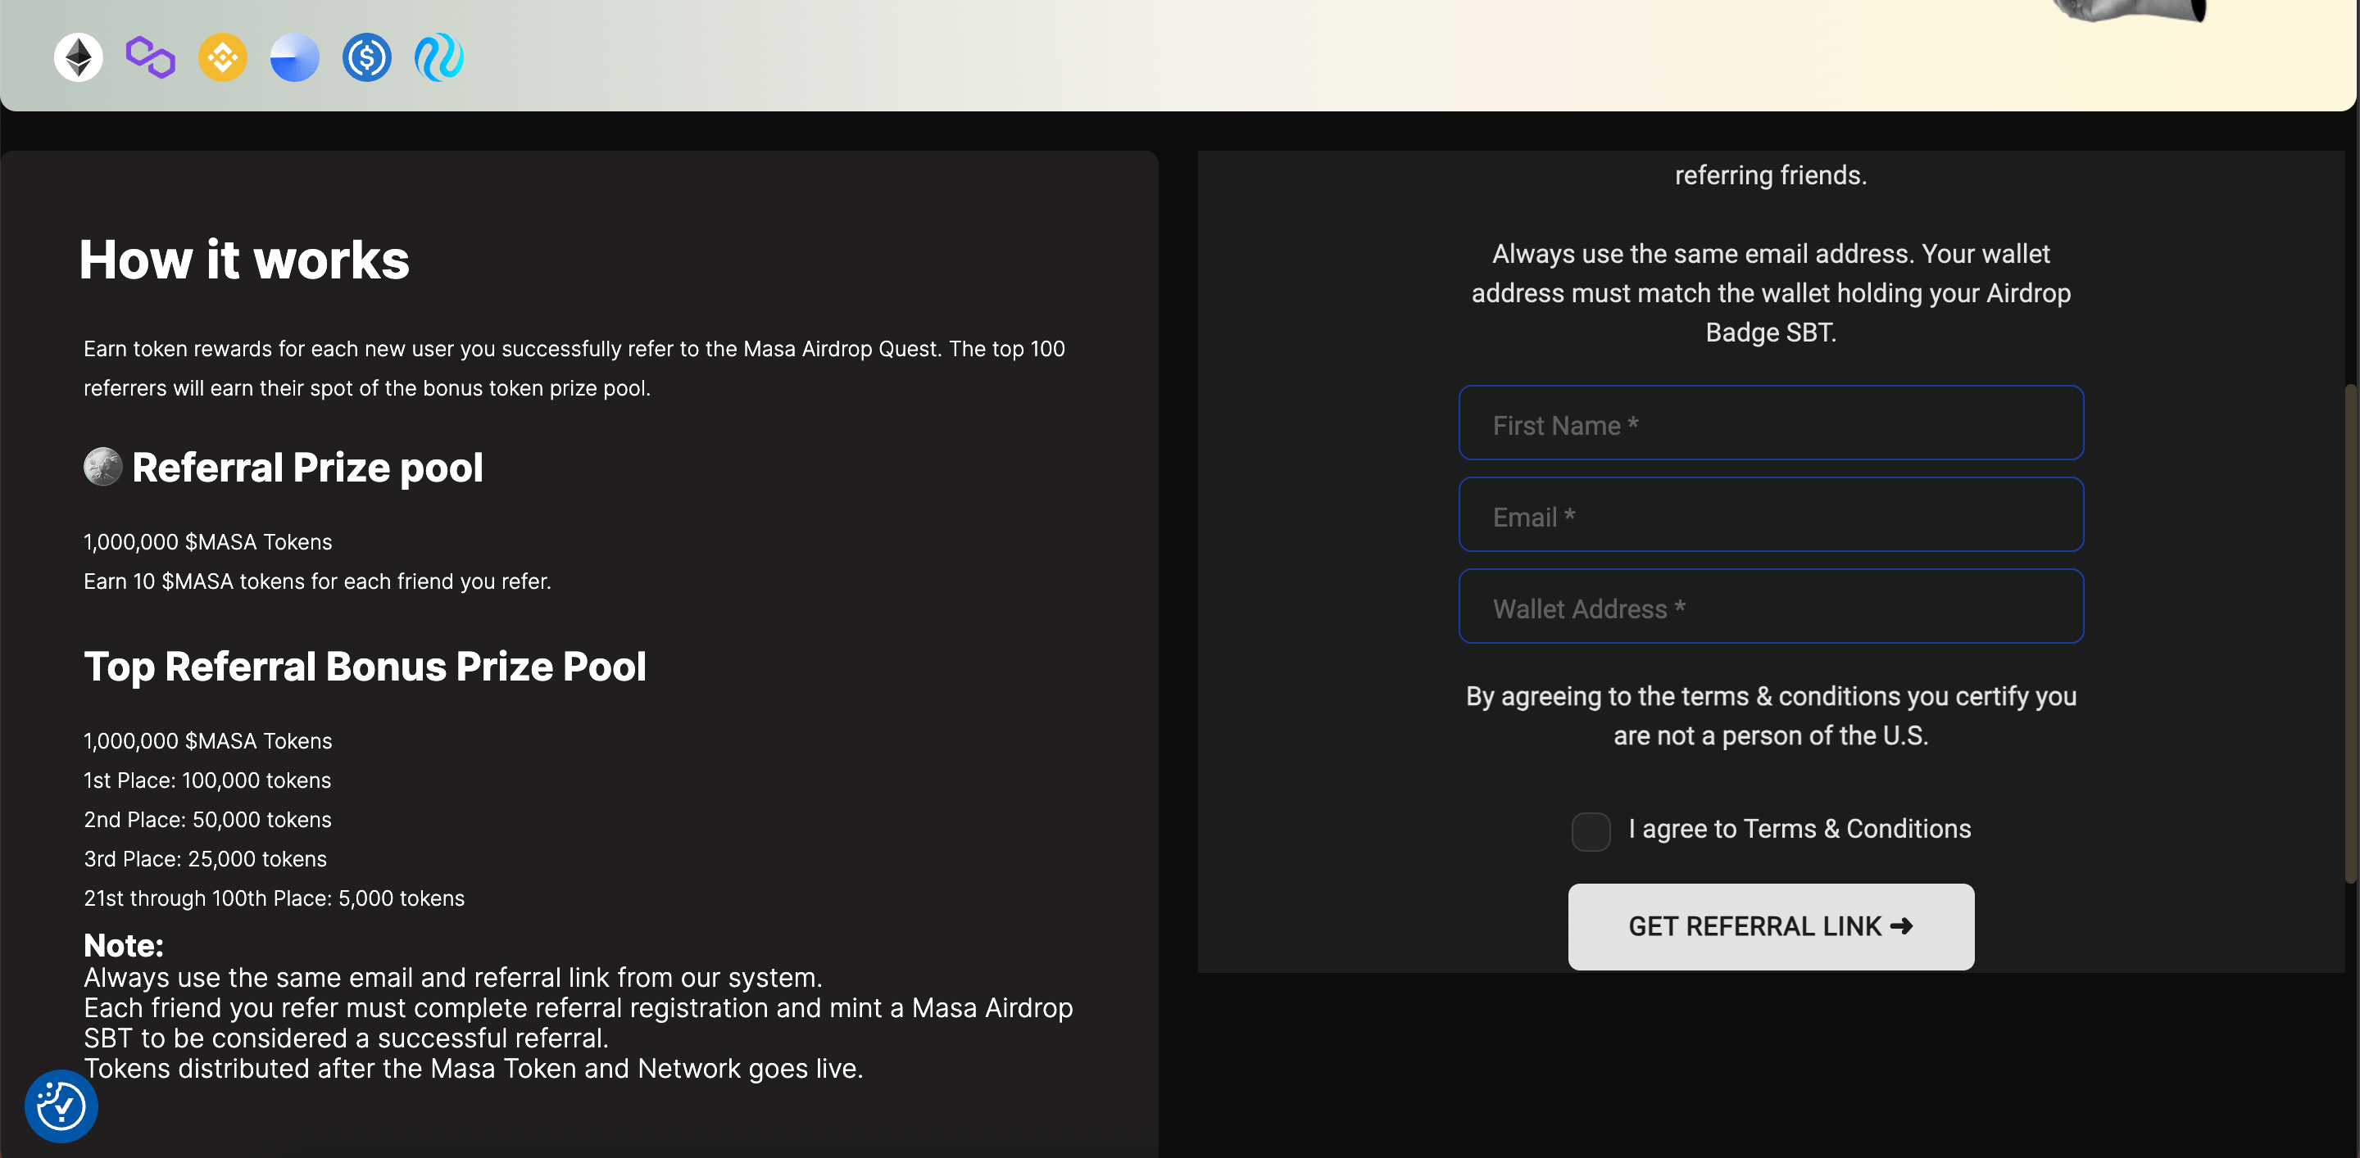The width and height of the screenshot is (2360, 1158).
Task: Click the silver coin beside Referral Prize pool
Action: point(102,467)
